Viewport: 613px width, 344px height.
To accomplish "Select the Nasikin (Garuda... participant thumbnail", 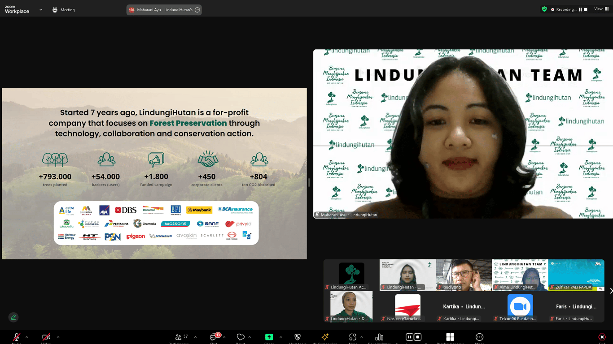I will pyautogui.click(x=407, y=306).
